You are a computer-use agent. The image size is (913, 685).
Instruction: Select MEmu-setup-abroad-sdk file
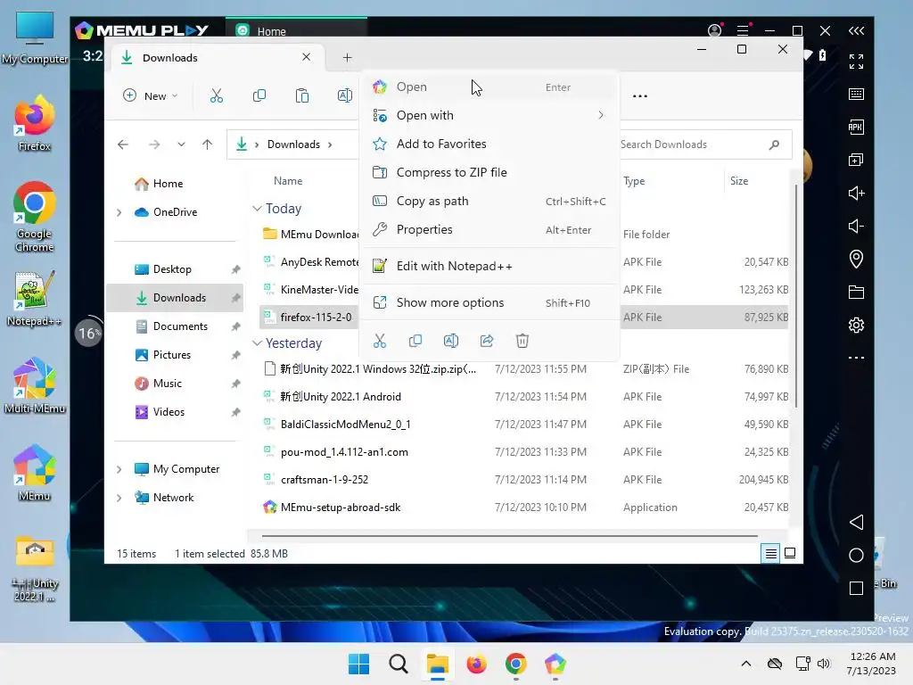(x=523, y=508)
